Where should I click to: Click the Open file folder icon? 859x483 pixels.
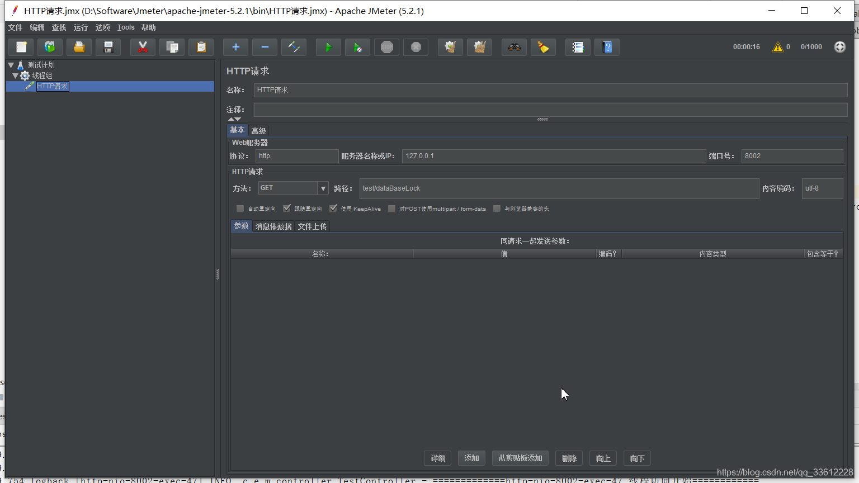pyautogui.click(x=79, y=47)
